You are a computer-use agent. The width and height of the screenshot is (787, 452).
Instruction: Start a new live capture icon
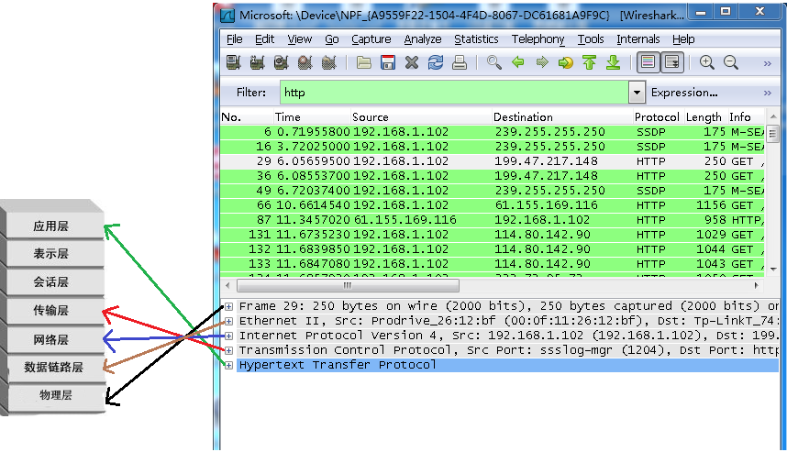point(281,62)
